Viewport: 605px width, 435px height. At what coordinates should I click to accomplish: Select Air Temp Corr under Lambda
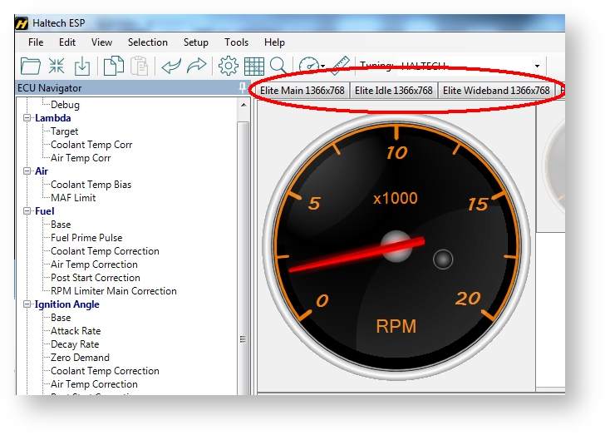click(x=81, y=158)
